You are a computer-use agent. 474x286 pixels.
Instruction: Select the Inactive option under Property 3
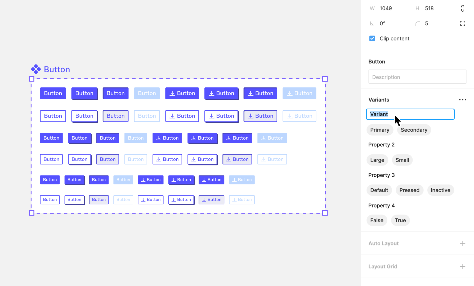tap(440, 190)
